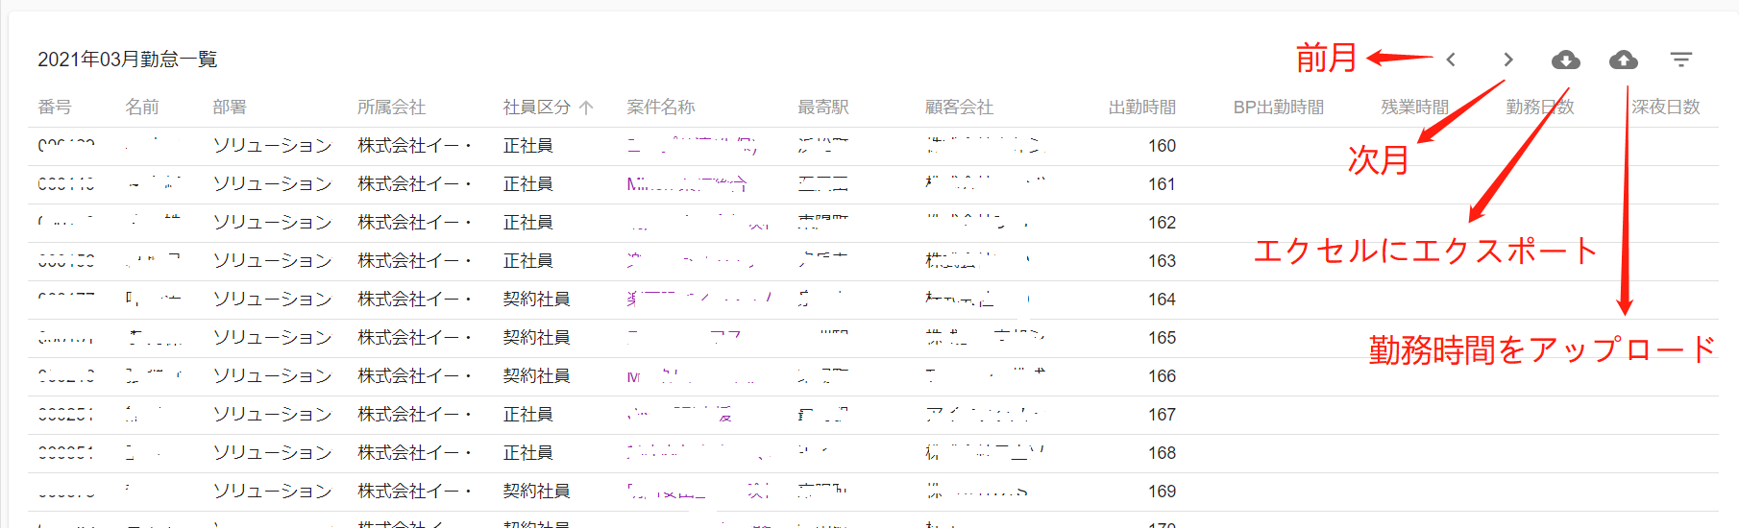Sort by 案件名称 column header
This screenshot has height=528, width=1739.
(x=661, y=108)
